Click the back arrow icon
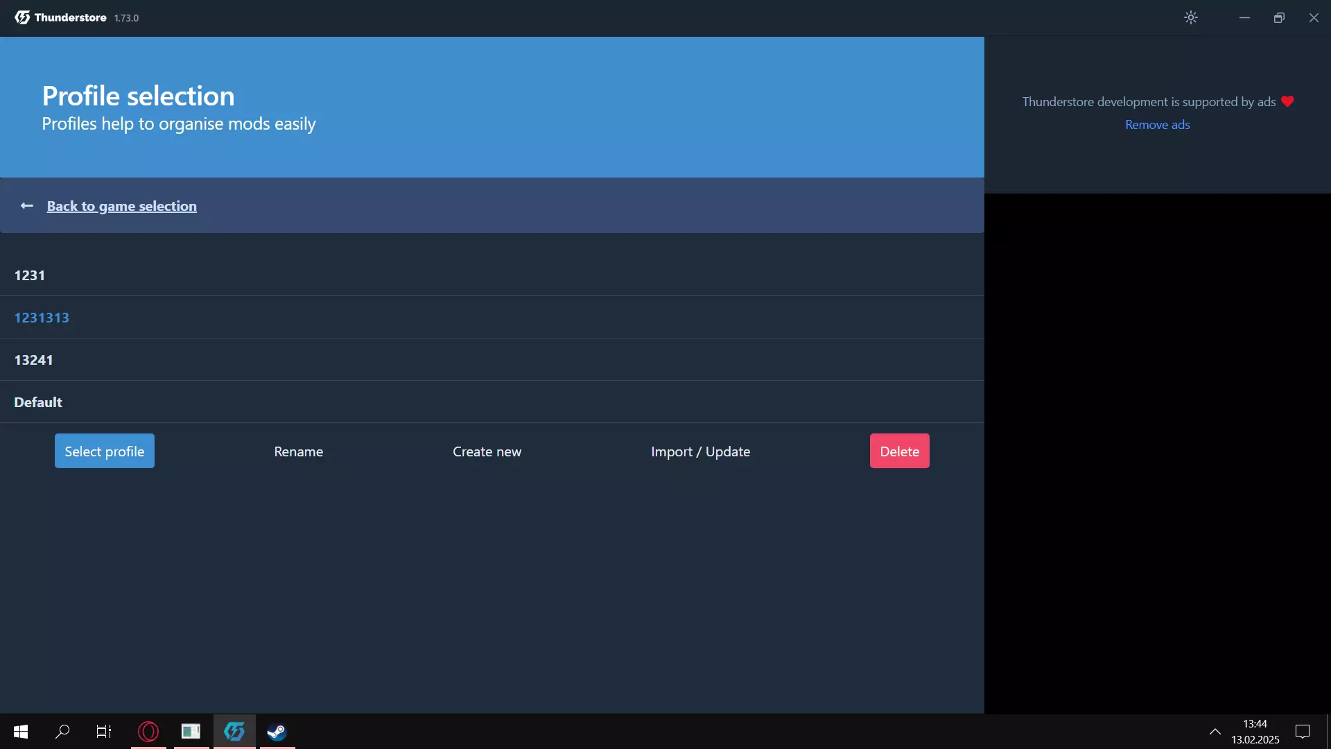 click(27, 206)
